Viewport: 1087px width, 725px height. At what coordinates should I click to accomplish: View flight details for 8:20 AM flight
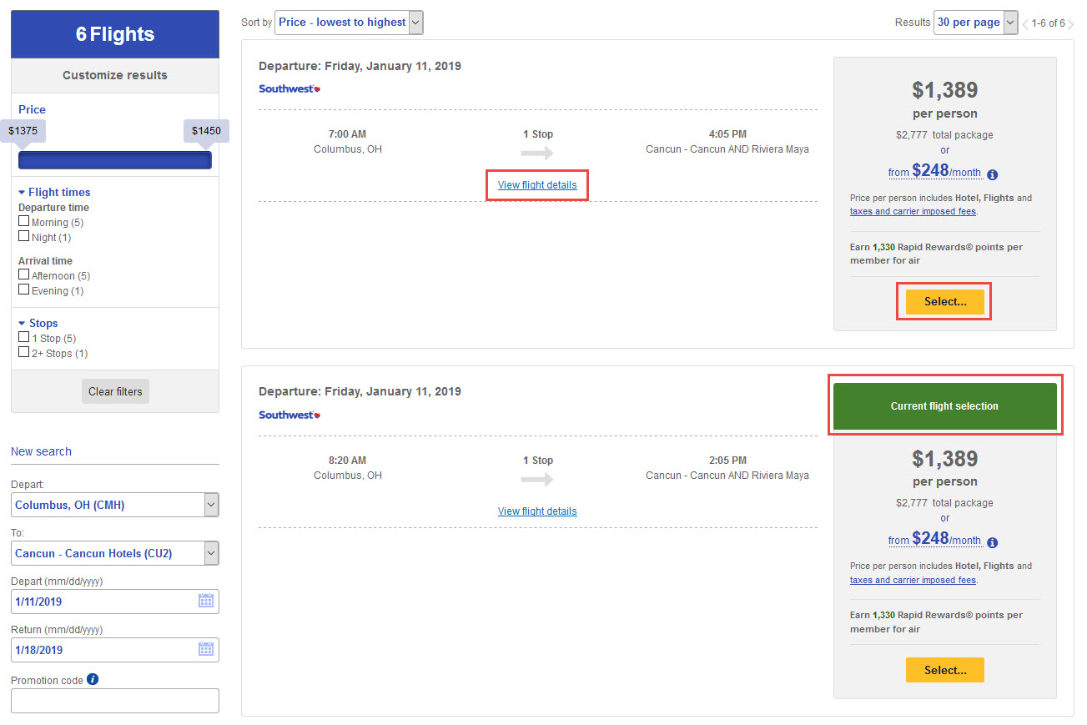pos(537,511)
